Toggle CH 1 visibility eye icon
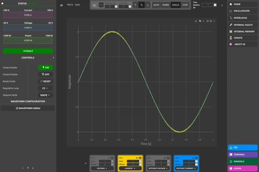 click(x=112, y=158)
